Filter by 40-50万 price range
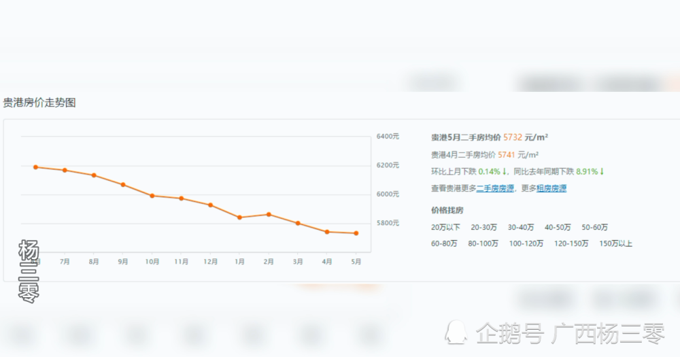Image resolution: width=680 pixels, height=357 pixels. coord(558,227)
